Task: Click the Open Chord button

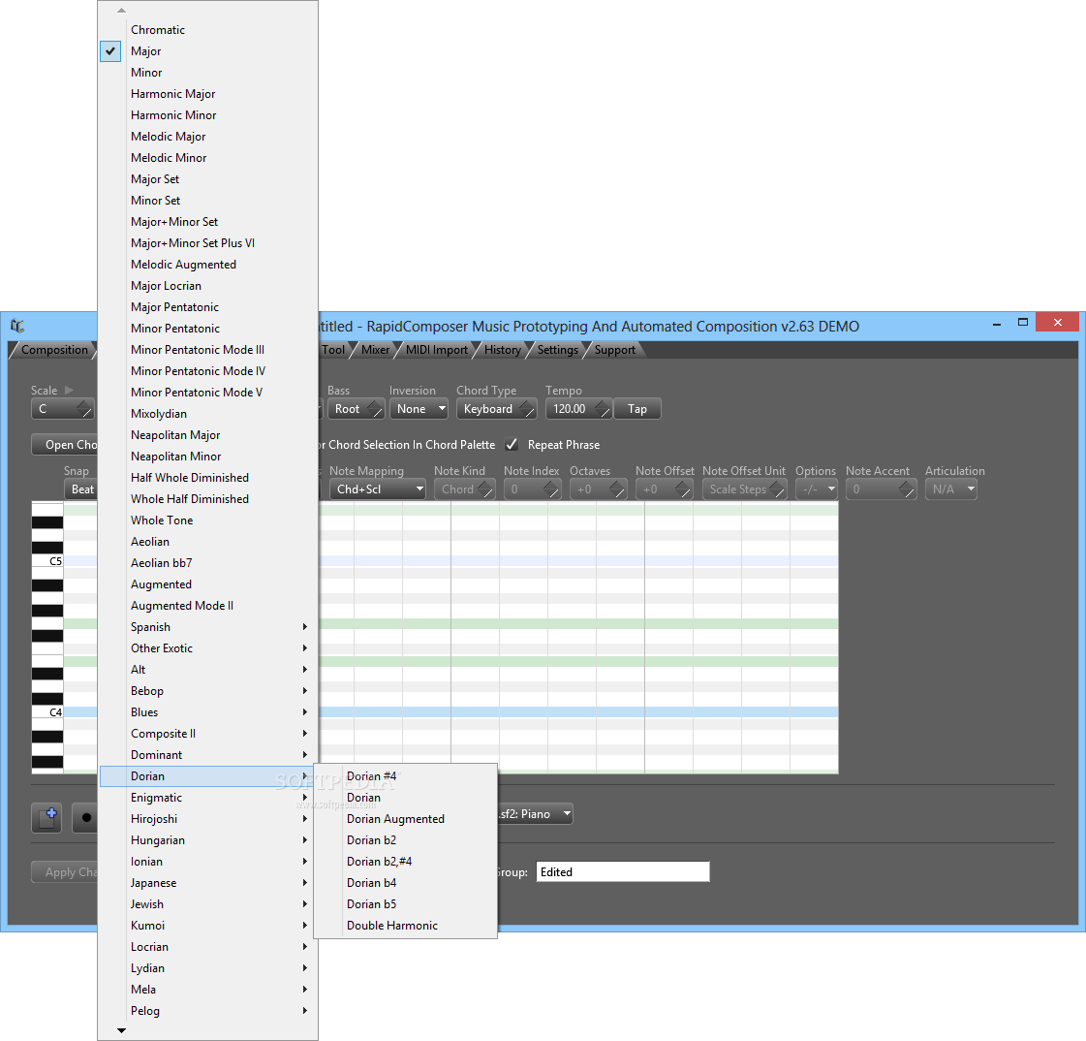Action: coord(64,445)
